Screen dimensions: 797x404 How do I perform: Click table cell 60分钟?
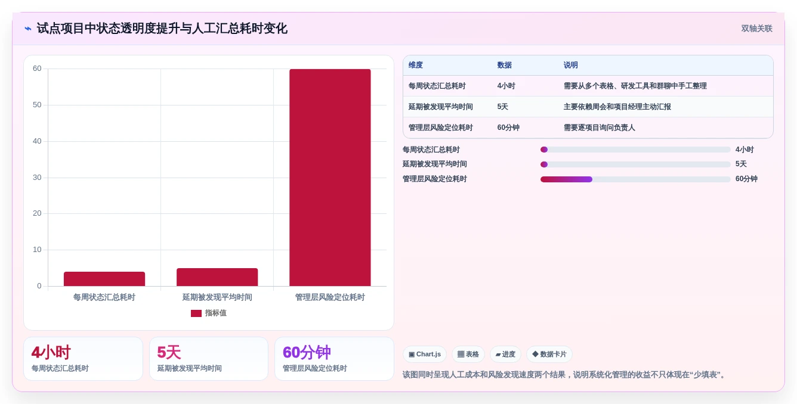508,128
